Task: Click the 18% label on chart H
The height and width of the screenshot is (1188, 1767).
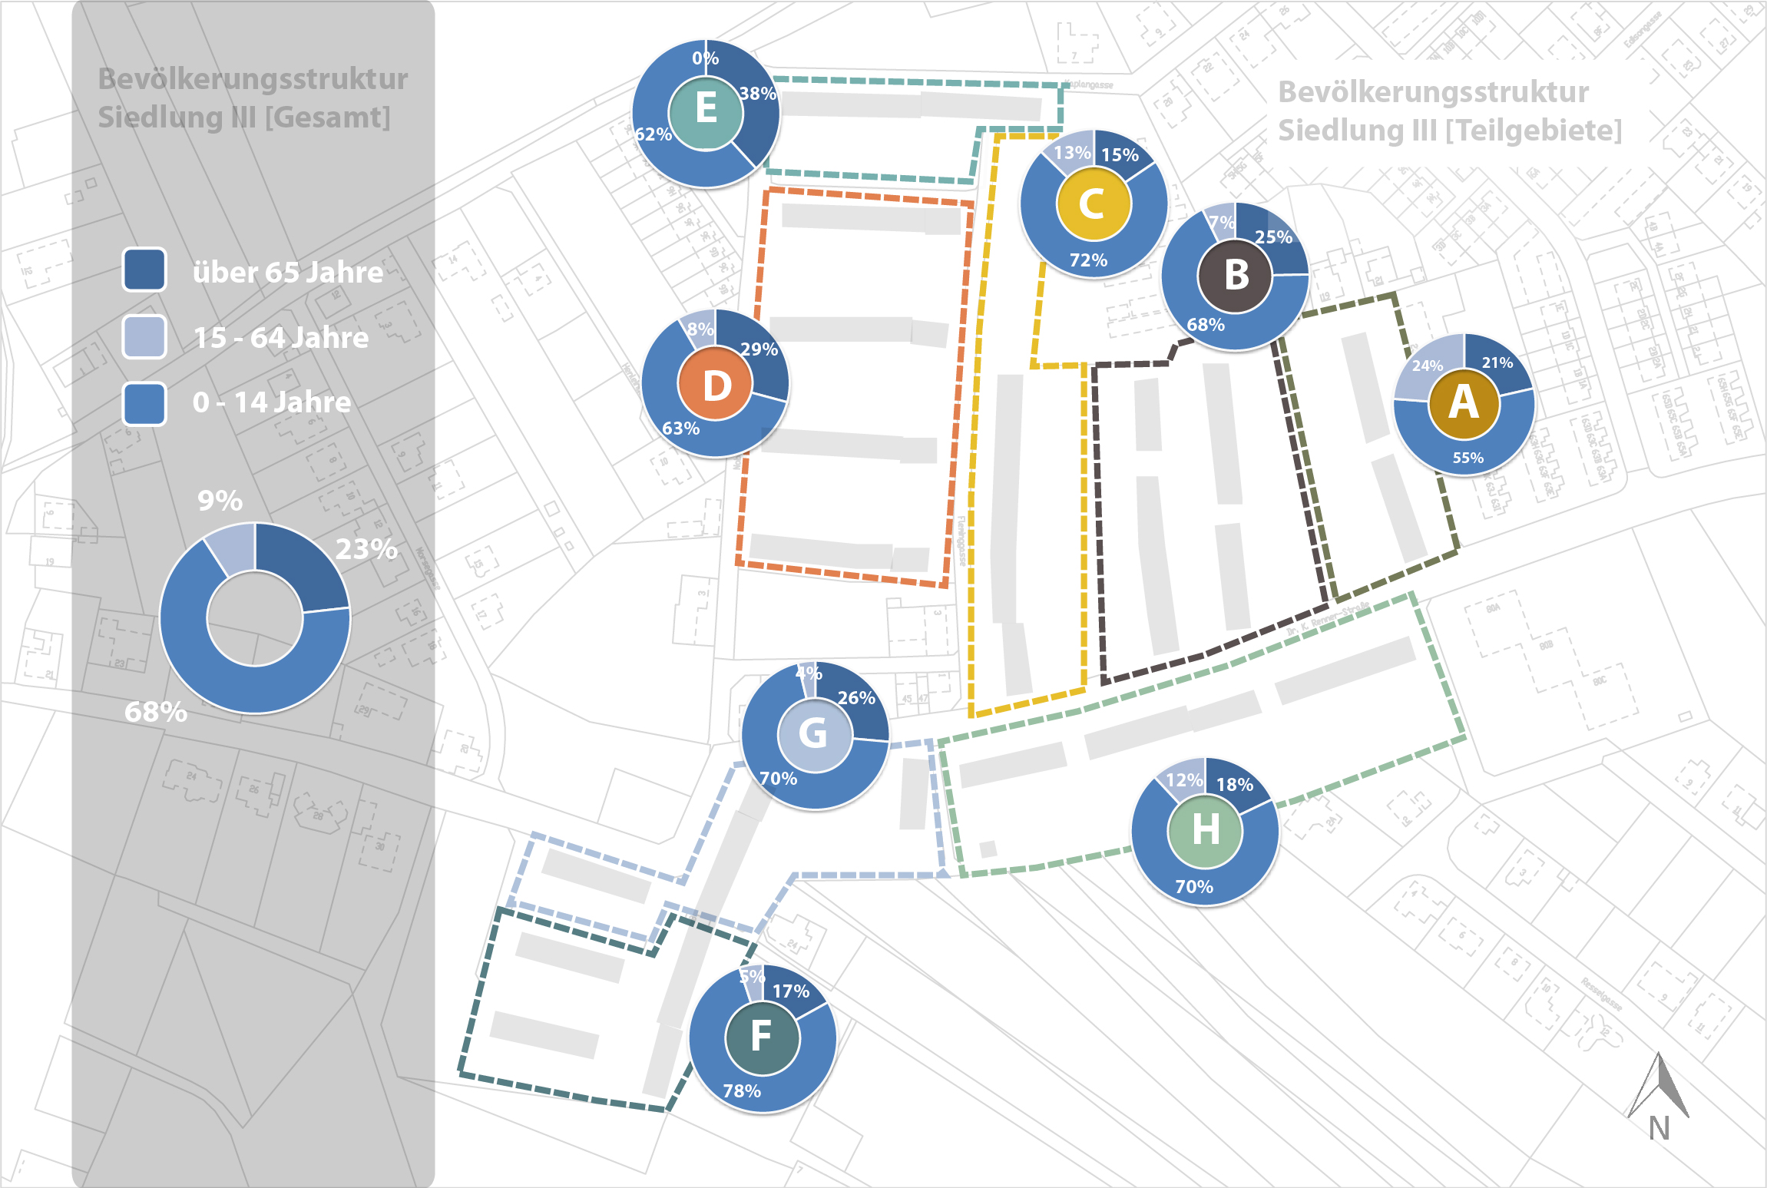Action: coord(1235,785)
